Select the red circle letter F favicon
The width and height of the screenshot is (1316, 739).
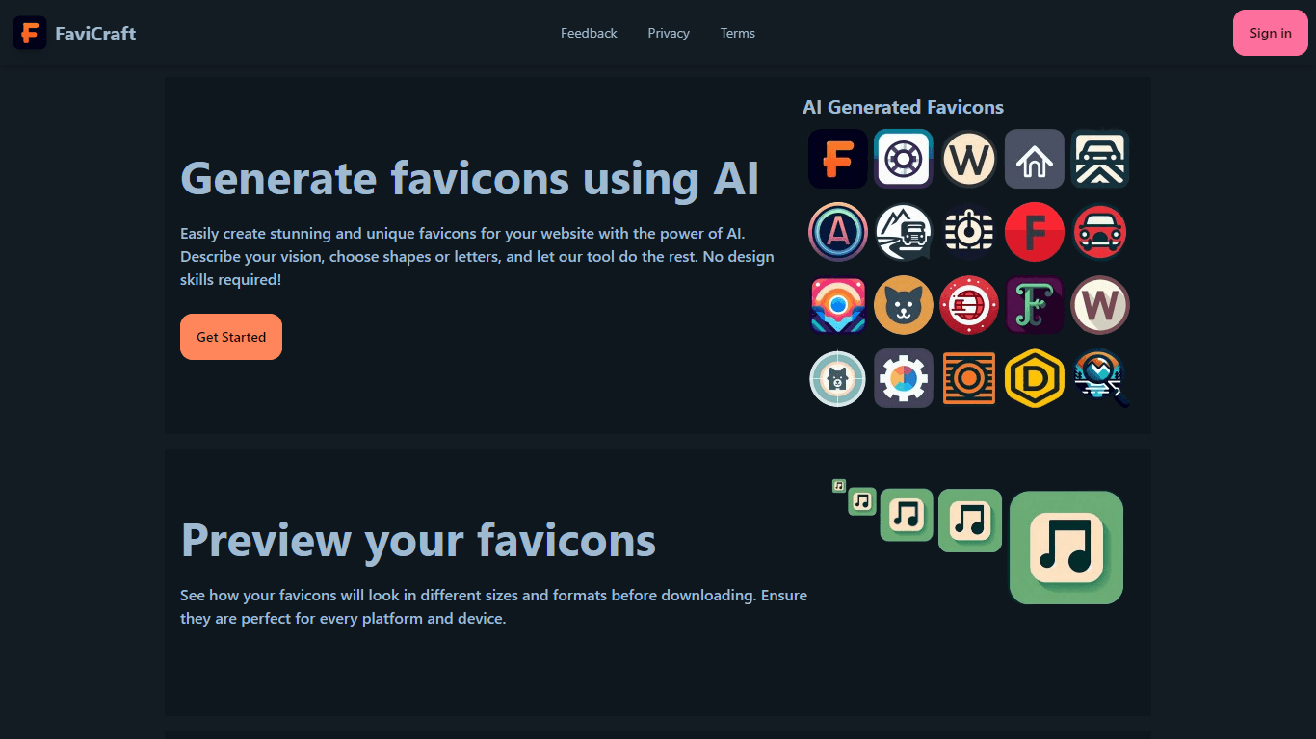click(x=1035, y=232)
